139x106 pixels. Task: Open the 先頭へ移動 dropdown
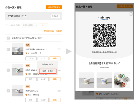point(30,25)
